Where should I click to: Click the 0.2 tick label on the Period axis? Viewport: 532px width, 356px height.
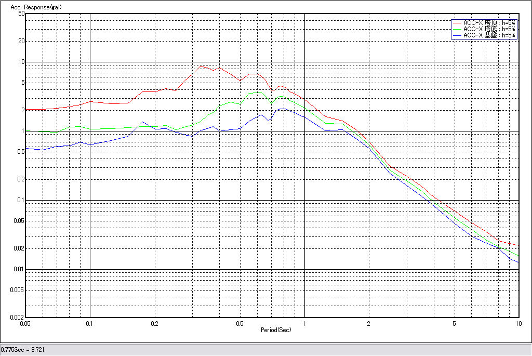pyautogui.click(x=154, y=323)
